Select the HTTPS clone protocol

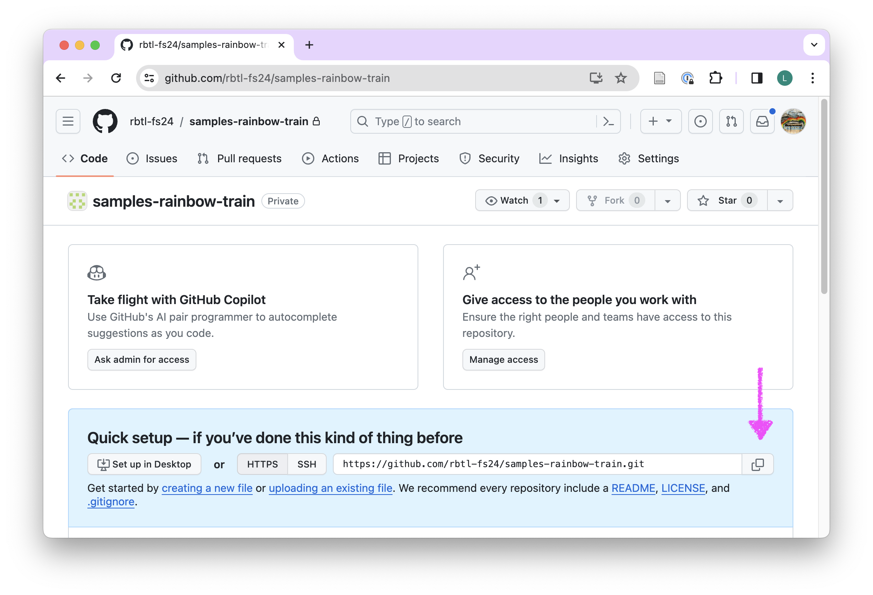263,464
